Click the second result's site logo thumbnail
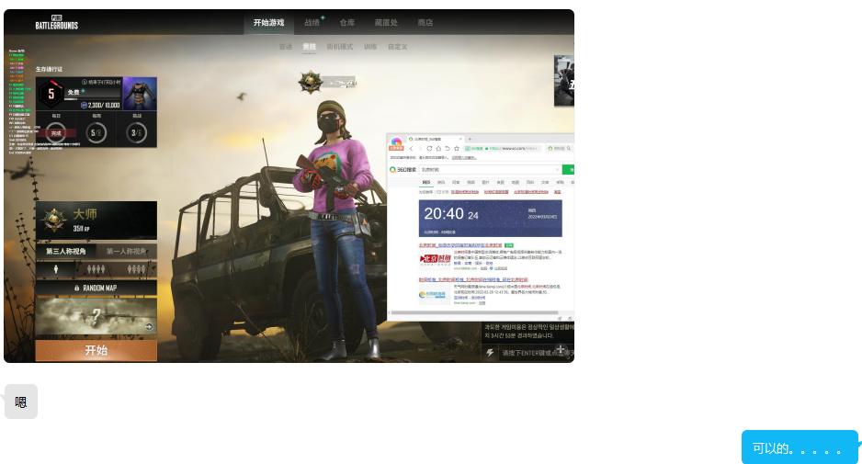Image resolution: width=862 pixels, height=464 pixels. [435, 295]
